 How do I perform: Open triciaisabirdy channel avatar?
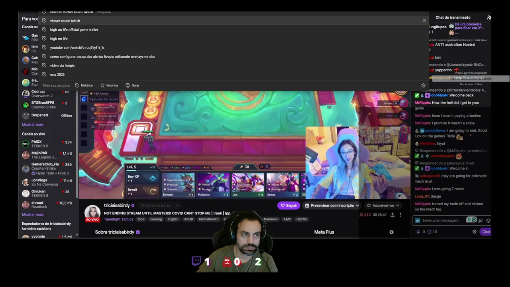click(x=92, y=212)
